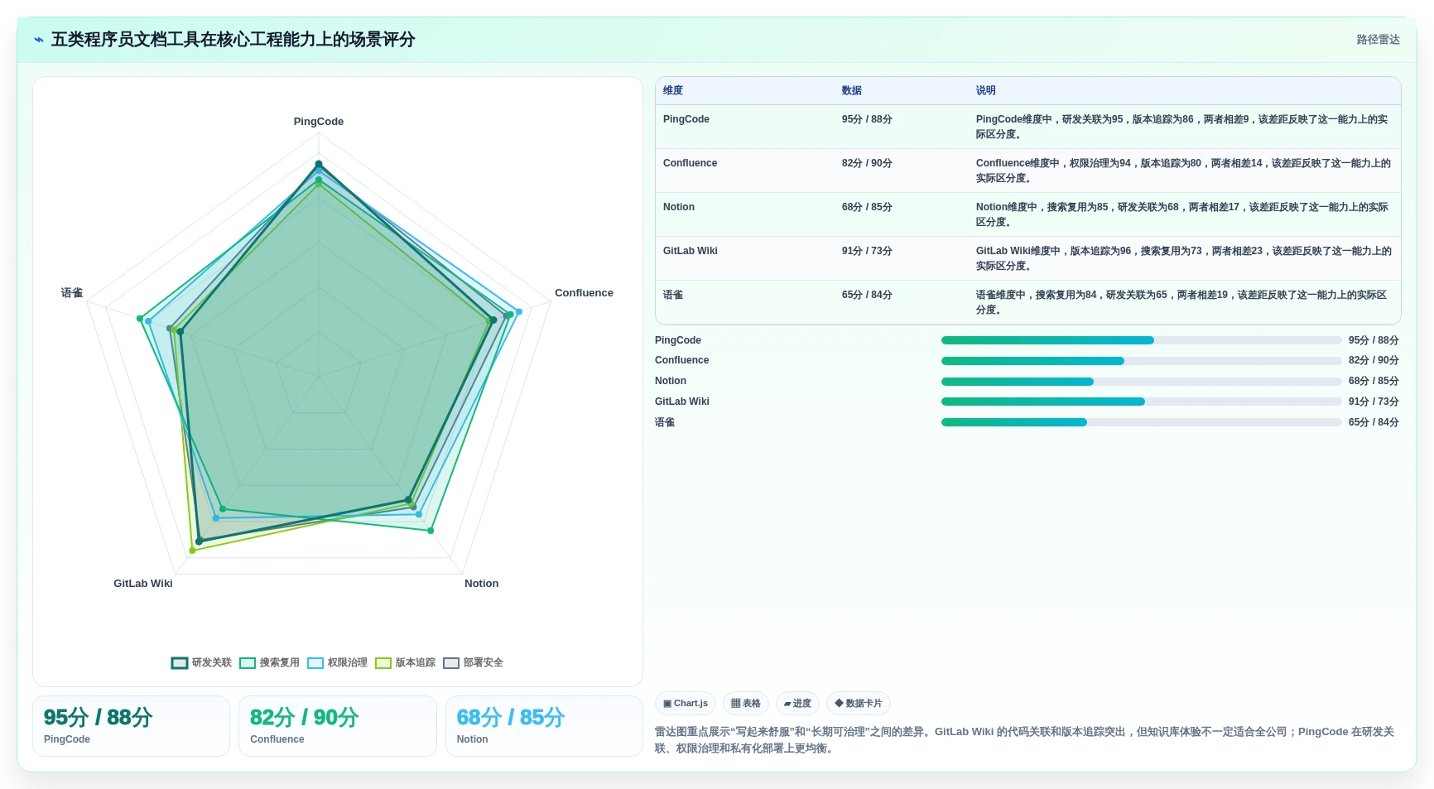The image size is (1434, 789).
Task: Click the 进度 tag chip
Action: click(x=797, y=704)
